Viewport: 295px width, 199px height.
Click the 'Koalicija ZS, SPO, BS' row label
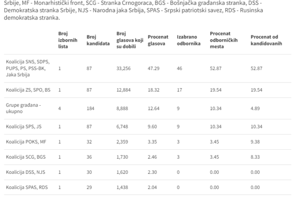28,90
